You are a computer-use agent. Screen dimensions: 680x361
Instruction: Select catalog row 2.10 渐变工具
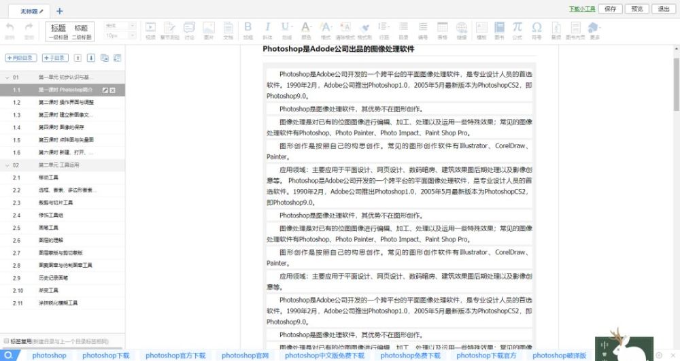click(x=63, y=290)
